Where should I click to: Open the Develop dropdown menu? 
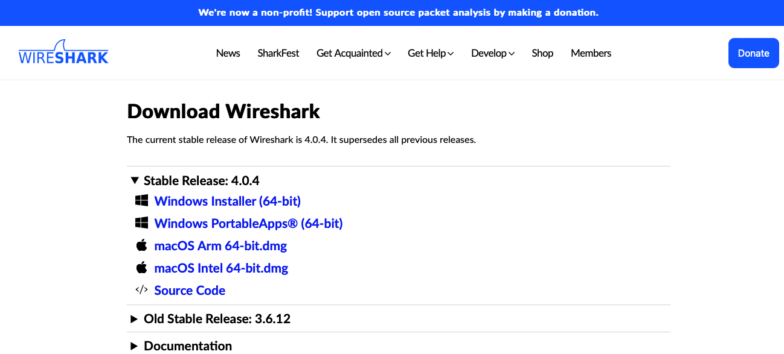493,53
